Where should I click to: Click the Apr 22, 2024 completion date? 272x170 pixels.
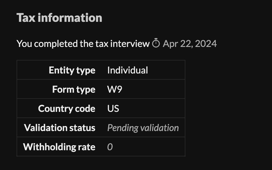pos(190,44)
